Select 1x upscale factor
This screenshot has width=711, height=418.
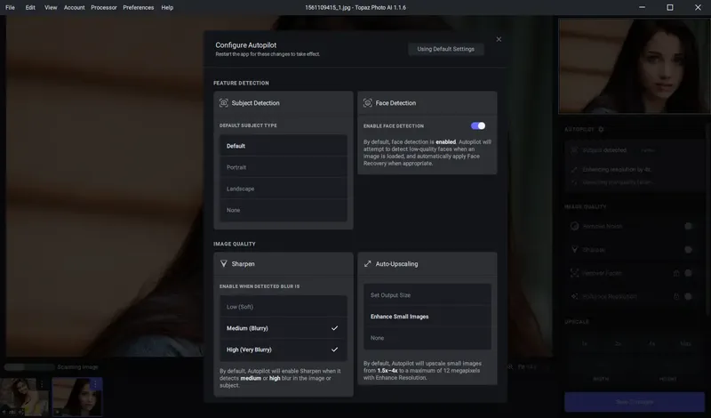click(585, 343)
